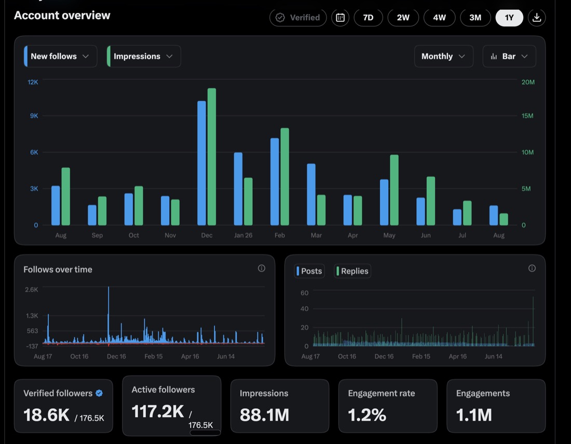Click the info icon on Follows over time
Viewport: 571px width, 444px height.
262,268
